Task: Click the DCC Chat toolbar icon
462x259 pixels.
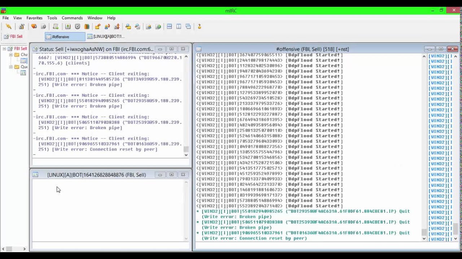Action: pos(107,27)
